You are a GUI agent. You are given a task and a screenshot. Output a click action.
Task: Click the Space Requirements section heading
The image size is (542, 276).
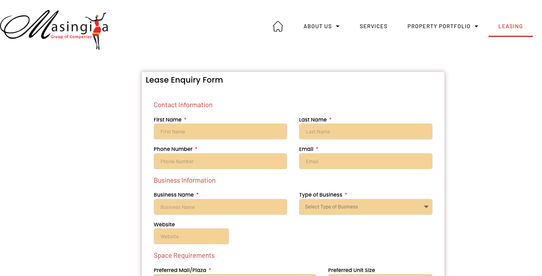click(x=184, y=255)
